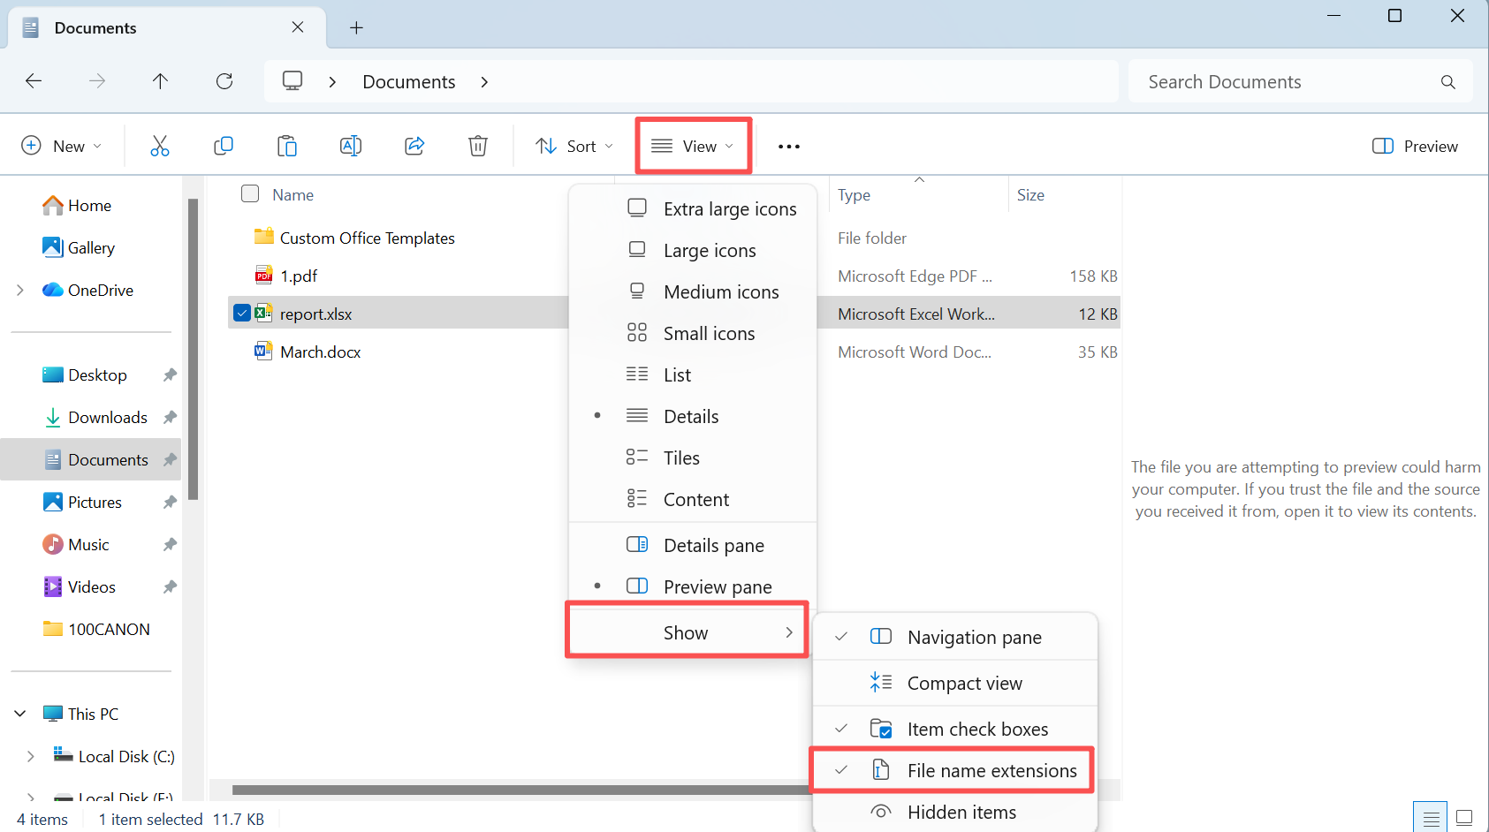1489x832 pixels.
Task: Switch to large thumbnails icon in status bar
Action: (1464, 818)
